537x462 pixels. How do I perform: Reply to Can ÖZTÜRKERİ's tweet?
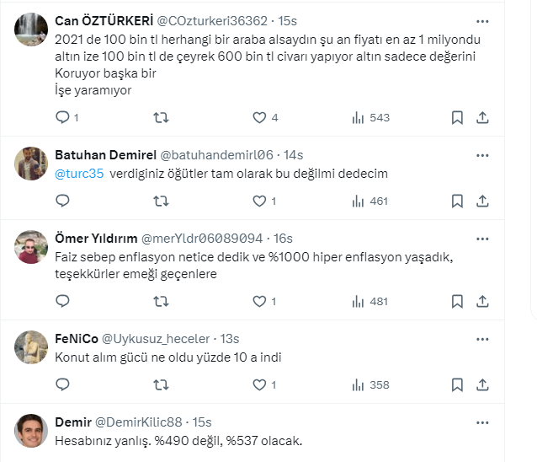coord(62,117)
